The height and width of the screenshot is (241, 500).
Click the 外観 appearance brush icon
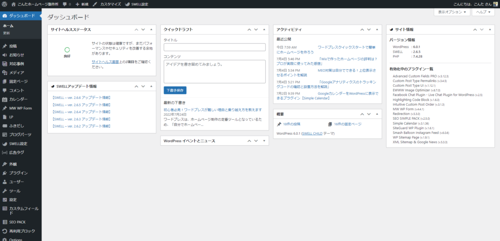point(5,165)
